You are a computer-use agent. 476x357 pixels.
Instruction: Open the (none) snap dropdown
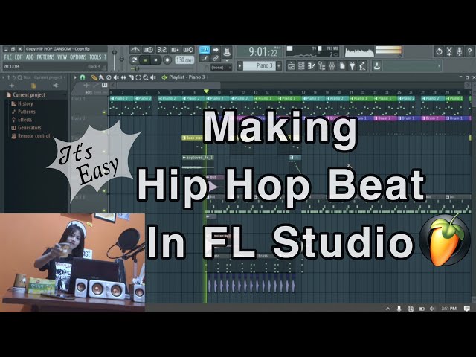point(221,68)
